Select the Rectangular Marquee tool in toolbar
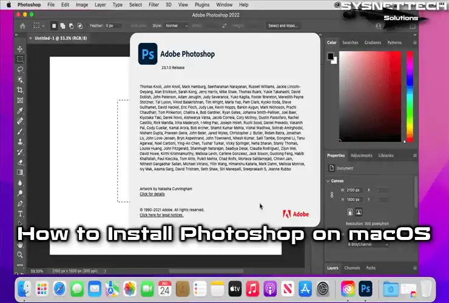Screen dimensions: 449x303 (20, 59)
